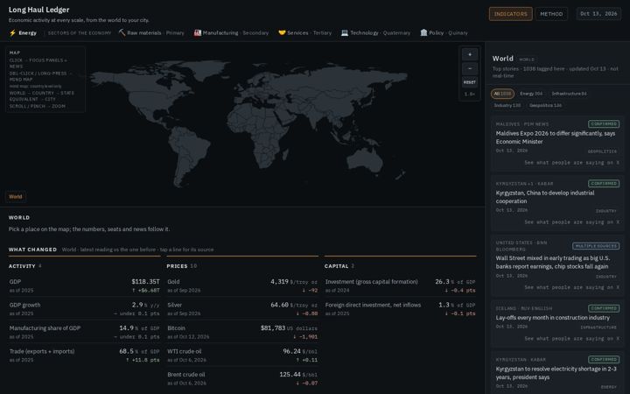
Task: Click the Long Haul Ledger title
Action: [x=39, y=10]
